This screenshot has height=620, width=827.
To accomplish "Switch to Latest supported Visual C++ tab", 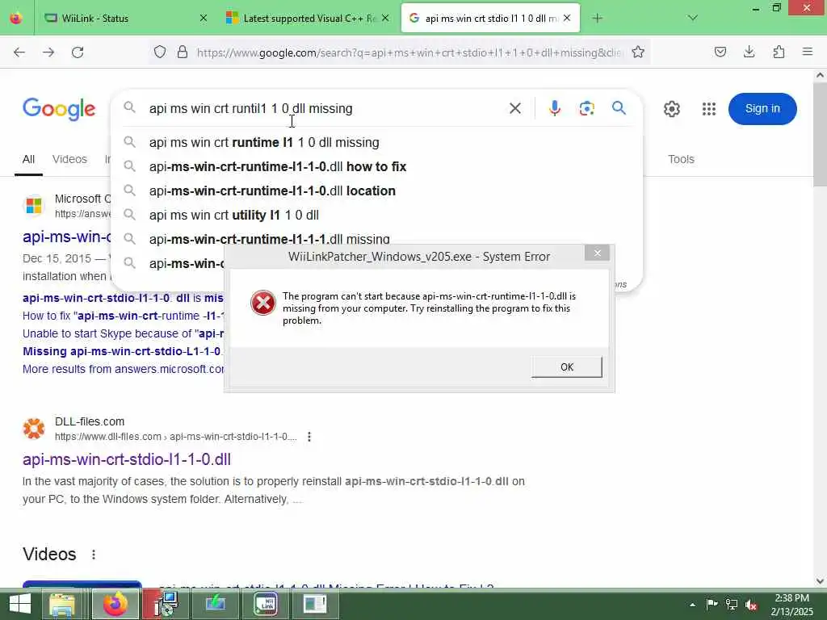I will [308, 19].
